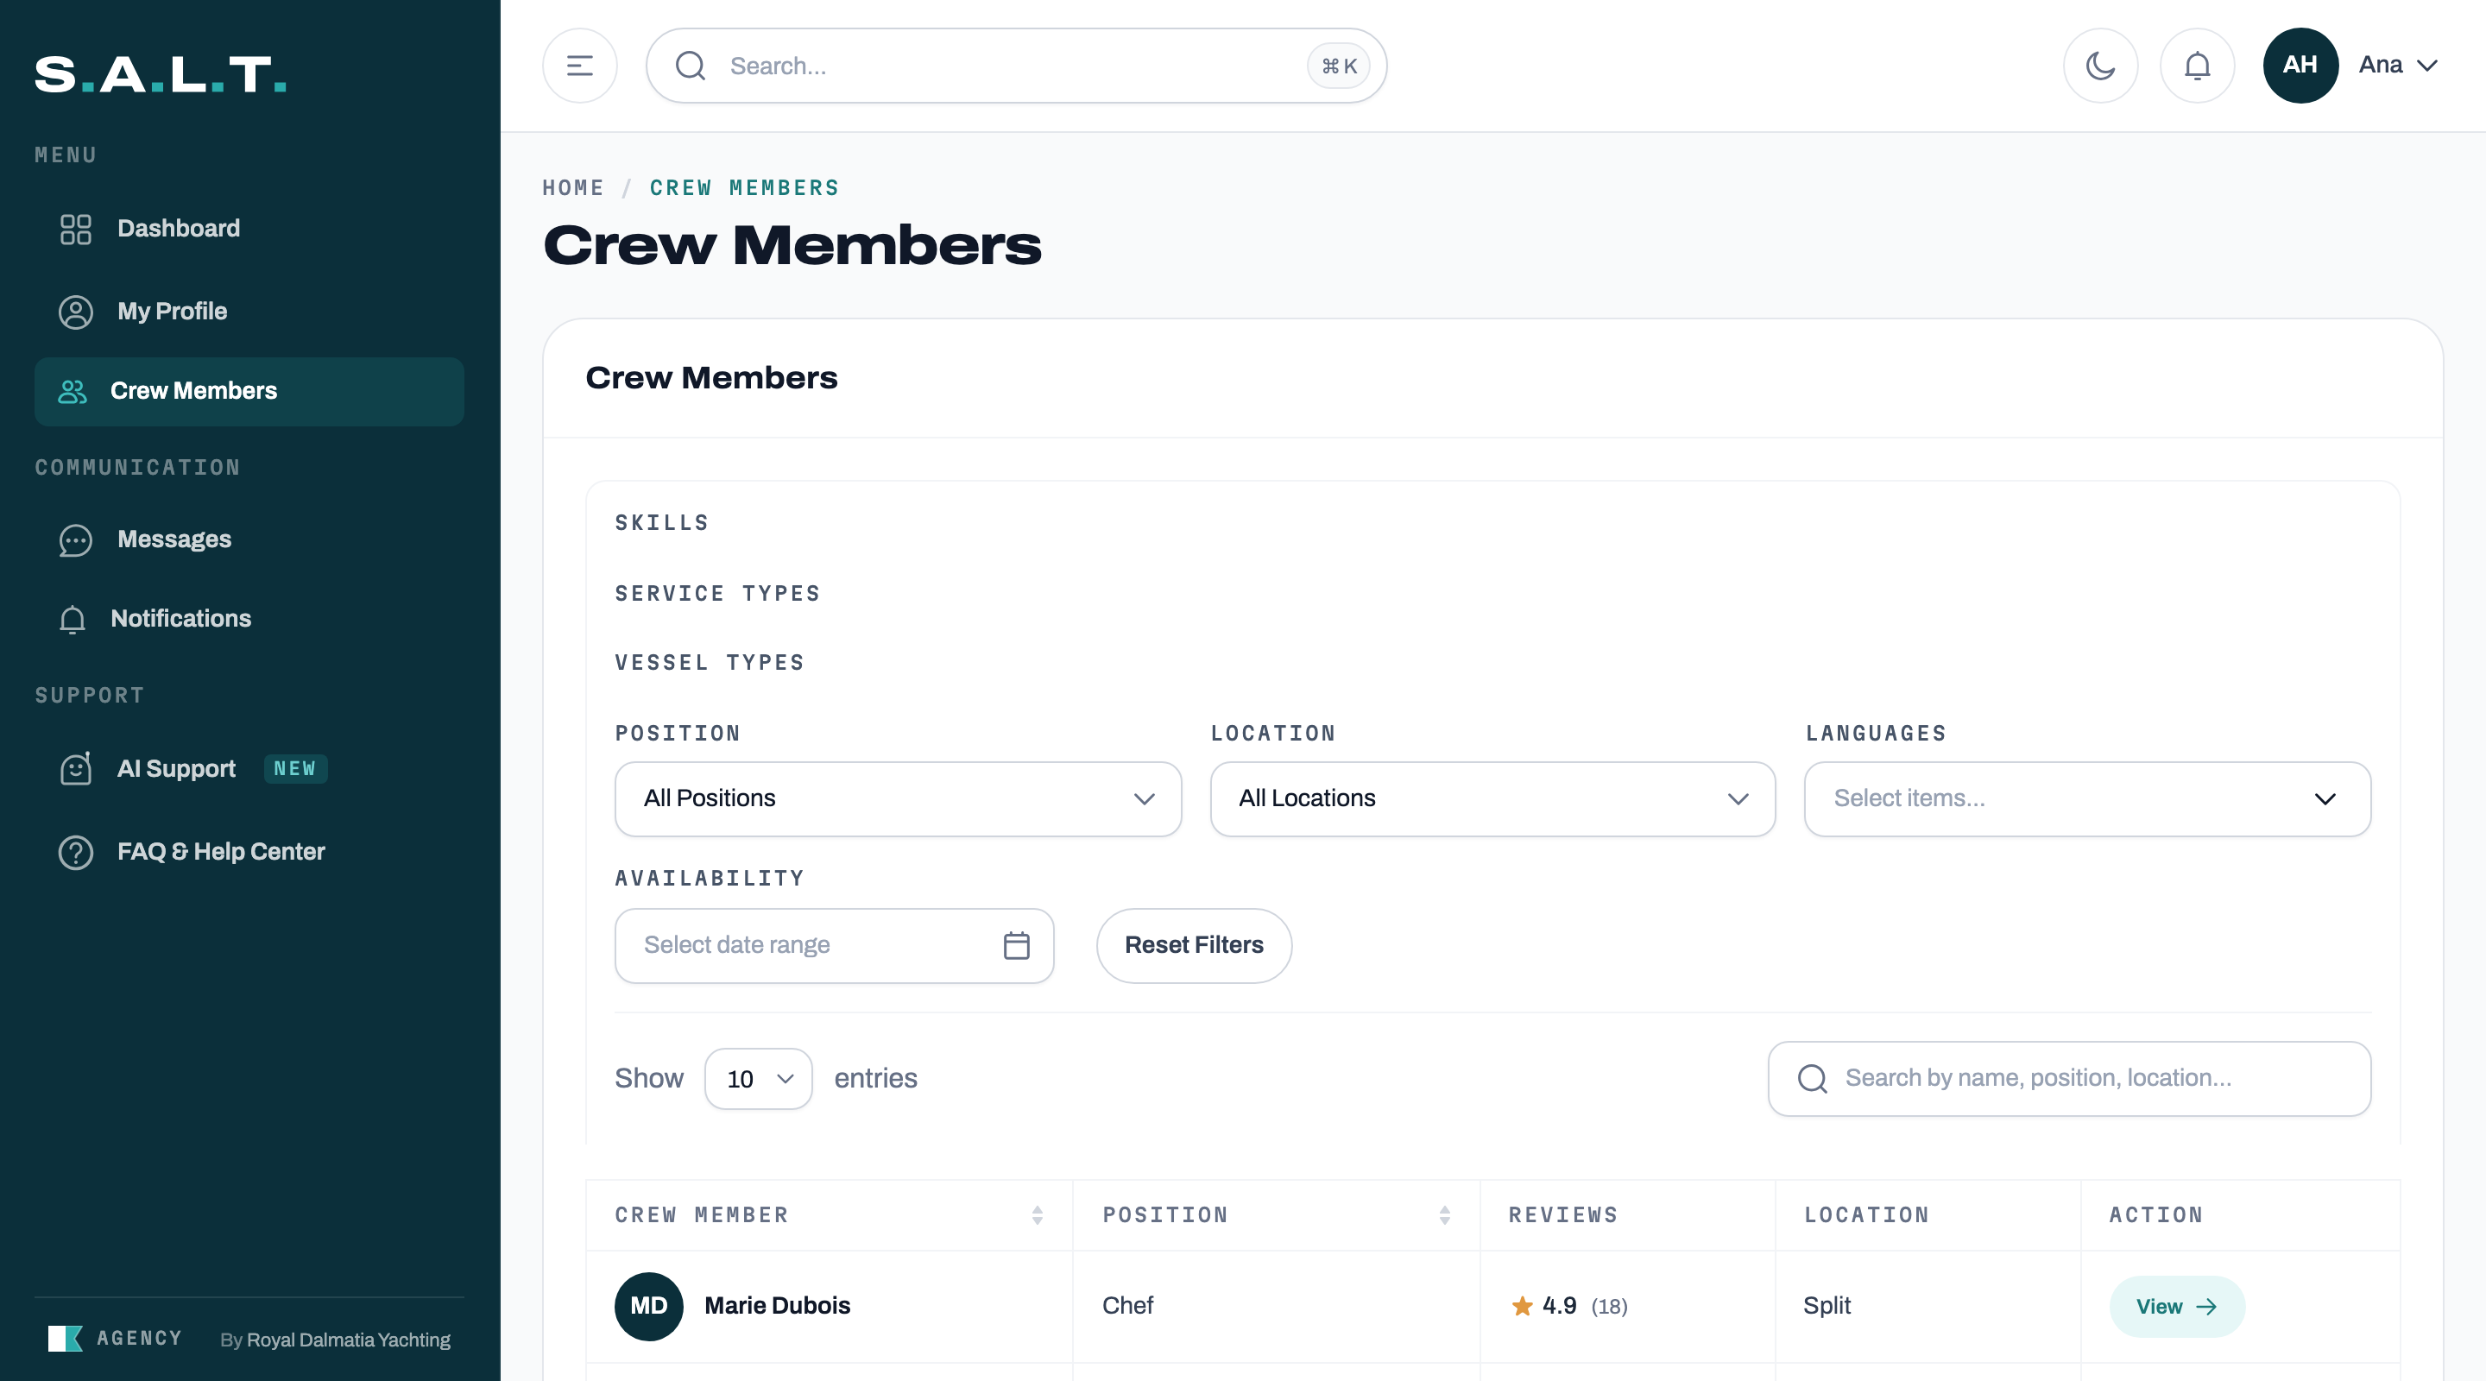Change the show entries count dropdown
The width and height of the screenshot is (2486, 1381).
point(758,1079)
